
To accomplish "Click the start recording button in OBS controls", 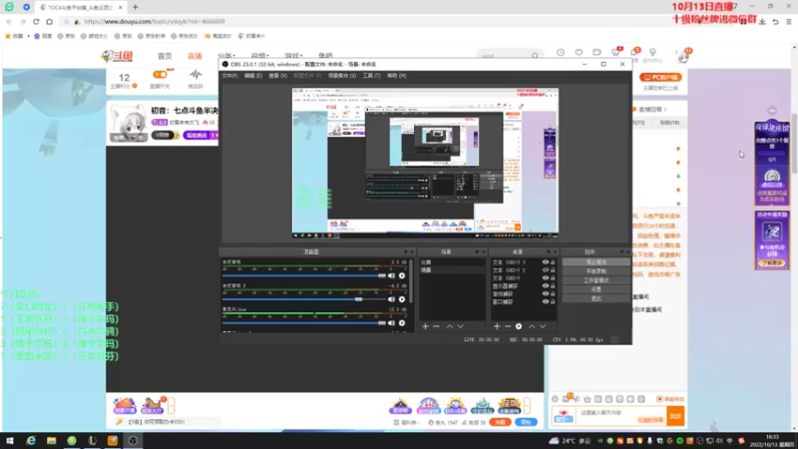I will point(596,271).
